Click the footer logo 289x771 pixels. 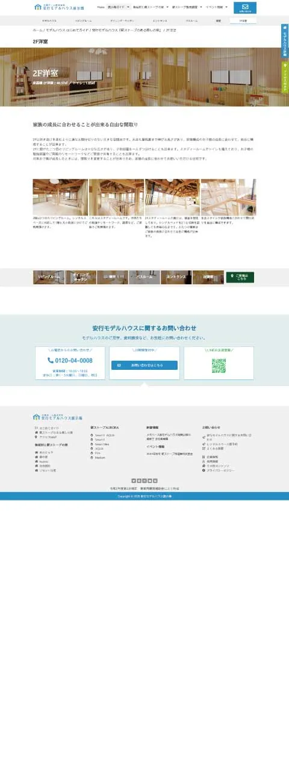(58, 416)
